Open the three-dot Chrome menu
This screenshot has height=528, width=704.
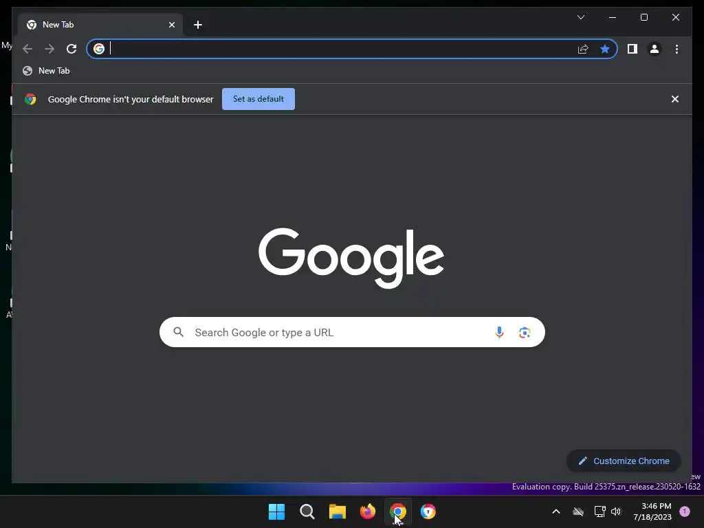[x=676, y=49]
